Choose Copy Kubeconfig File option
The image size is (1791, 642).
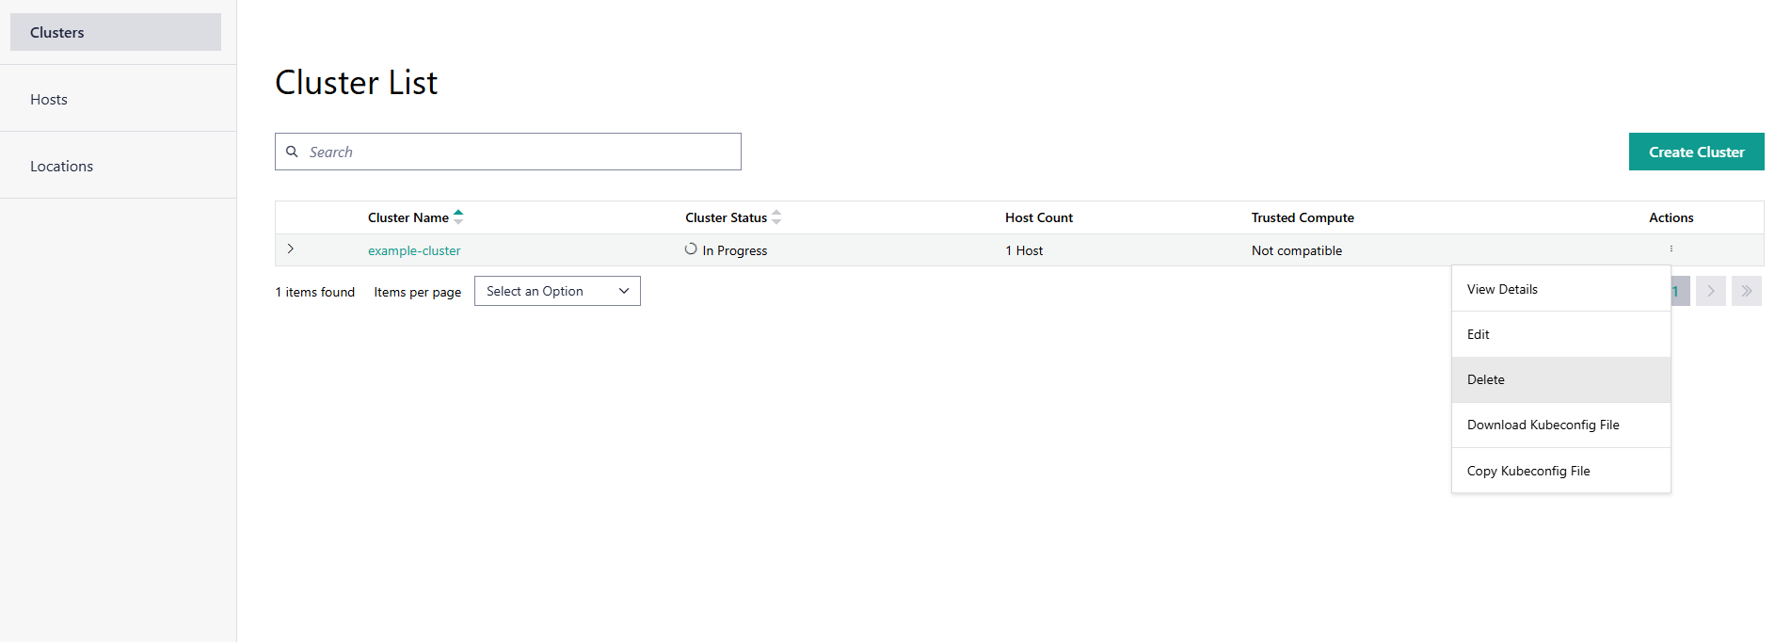[1527, 471]
